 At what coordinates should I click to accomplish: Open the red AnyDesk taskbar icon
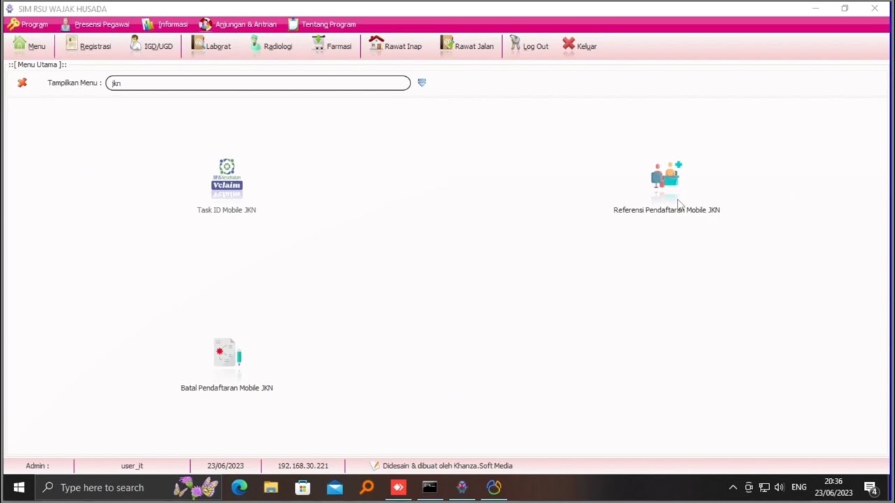[x=399, y=488]
